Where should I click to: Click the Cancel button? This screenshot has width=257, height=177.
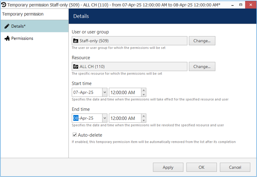coord(235,167)
